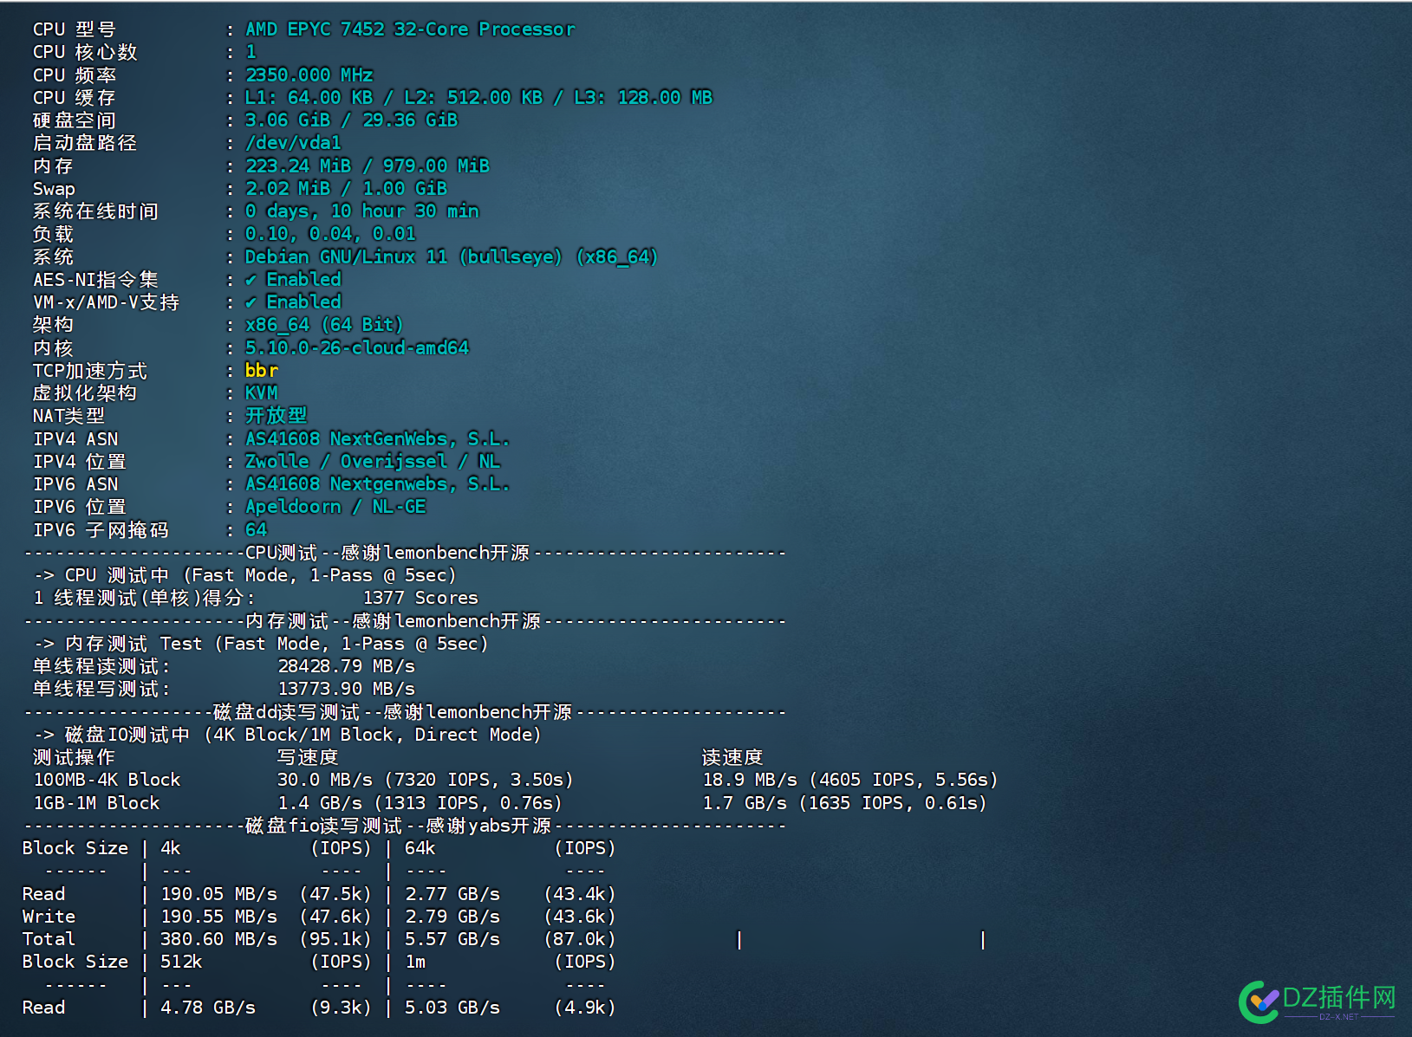Screen dimensions: 1412x1037
Task: Click the yellow 'bbr' TCP value
Action: click(x=261, y=370)
